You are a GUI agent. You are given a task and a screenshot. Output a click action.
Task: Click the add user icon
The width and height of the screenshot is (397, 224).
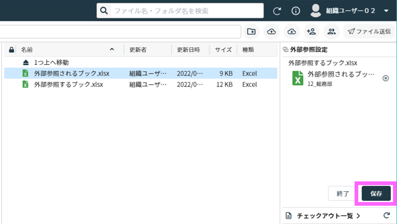click(x=311, y=31)
